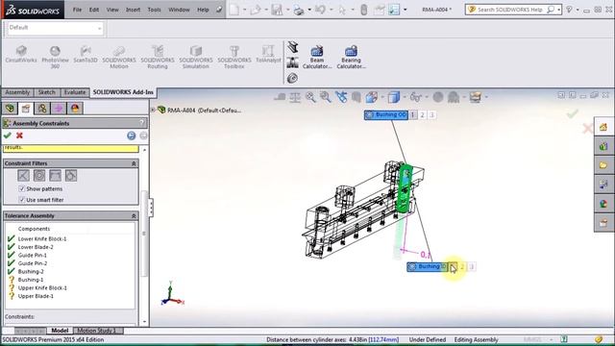Open the DimXpertManager tab icon
The width and height of the screenshot is (615, 346).
pyautogui.click(x=59, y=109)
